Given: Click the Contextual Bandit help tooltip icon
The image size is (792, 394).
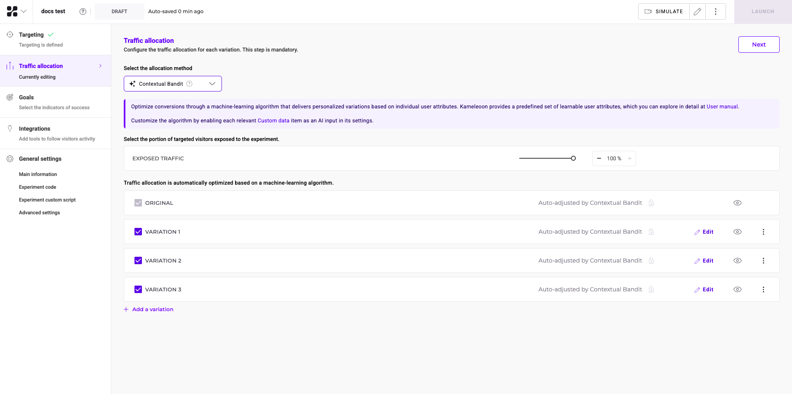Looking at the screenshot, I should 189,84.
